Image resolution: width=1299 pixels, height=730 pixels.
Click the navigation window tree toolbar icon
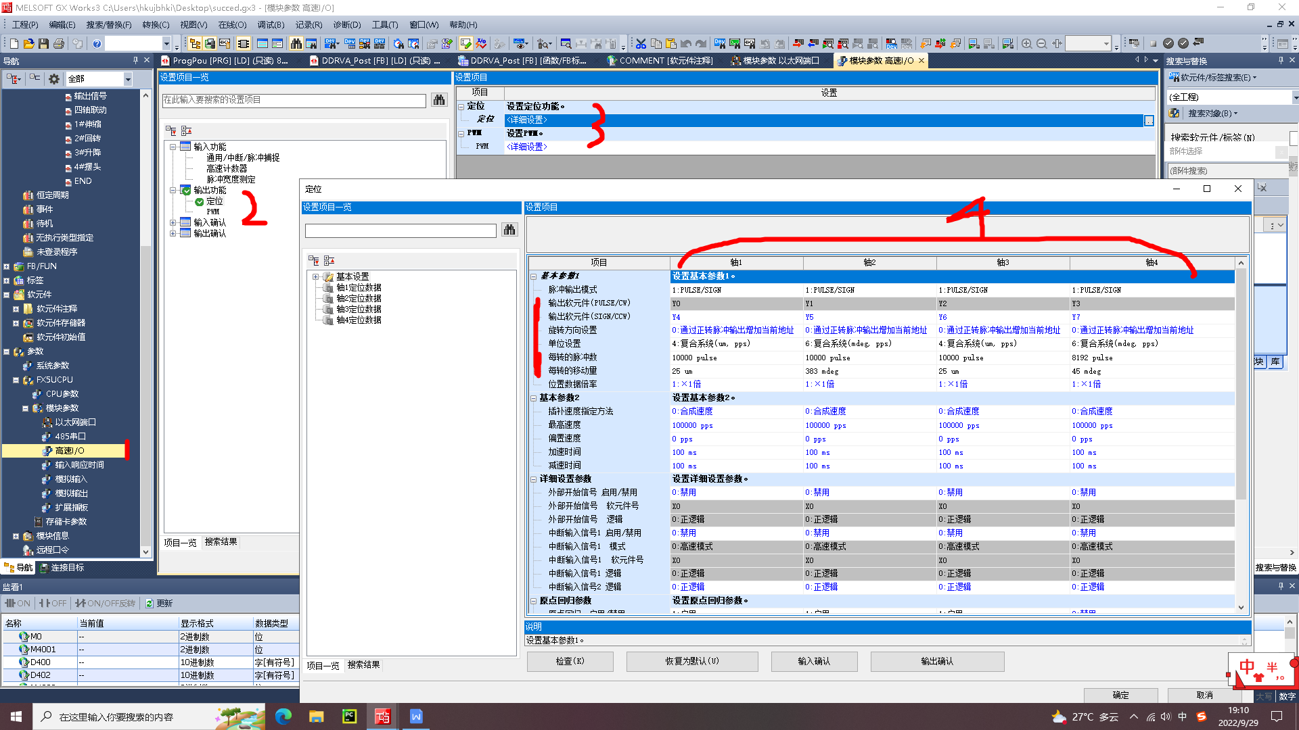click(195, 44)
